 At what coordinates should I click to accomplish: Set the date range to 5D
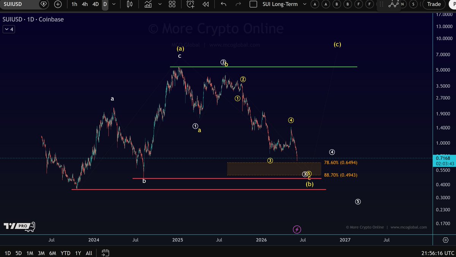(x=19, y=253)
